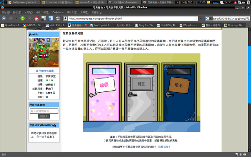Click the red warning triangle tray icon
The image size is (251, 157).
pos(235,2)
